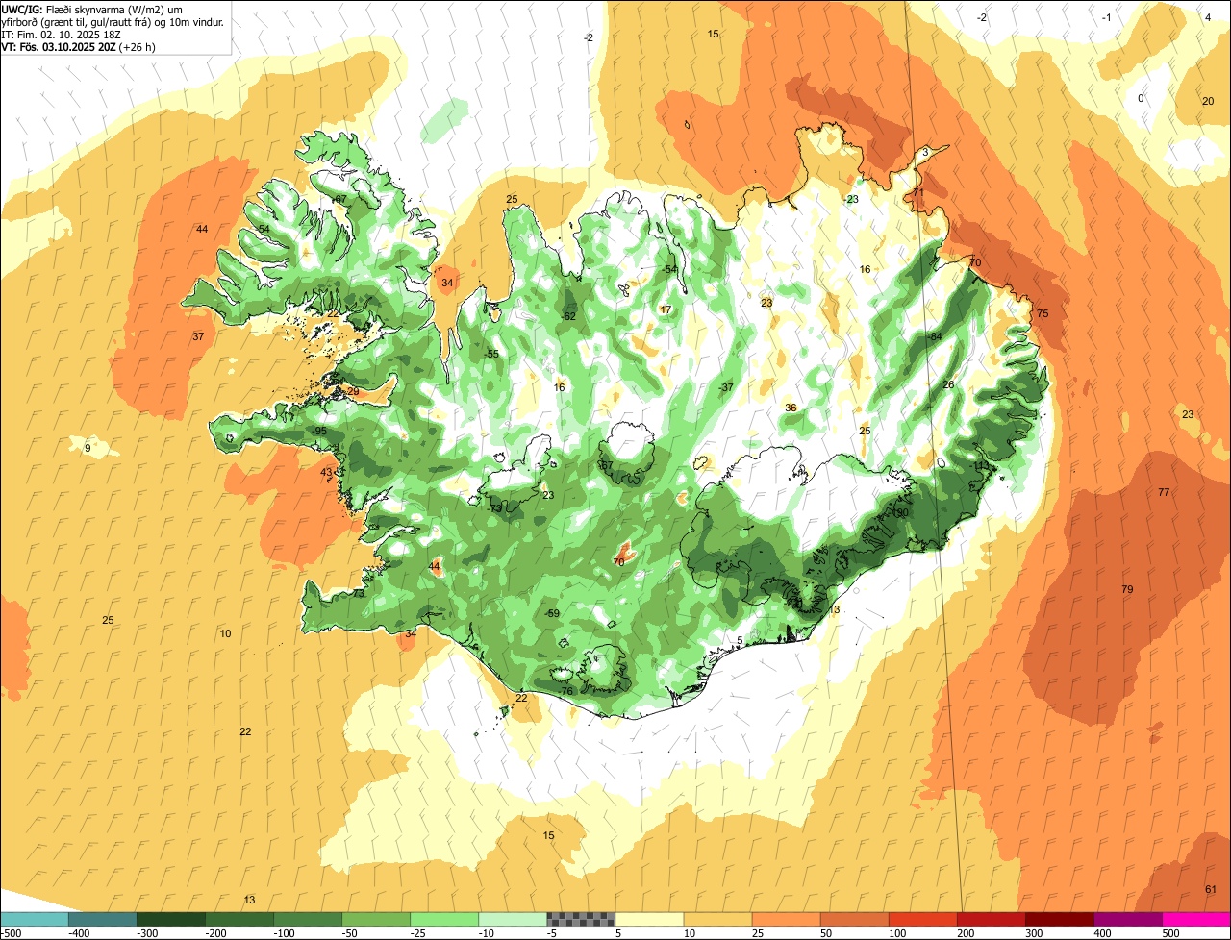
Task: Click the legend swatch between -50 and -25
Action: click(375, 919)
